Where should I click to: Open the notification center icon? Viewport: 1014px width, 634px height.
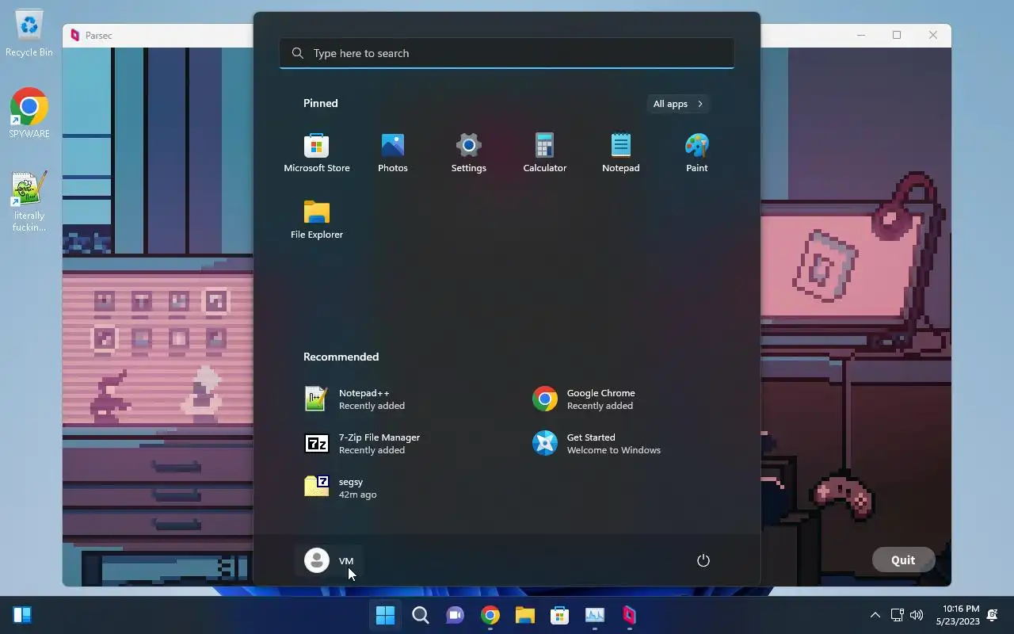click(993, 615)
